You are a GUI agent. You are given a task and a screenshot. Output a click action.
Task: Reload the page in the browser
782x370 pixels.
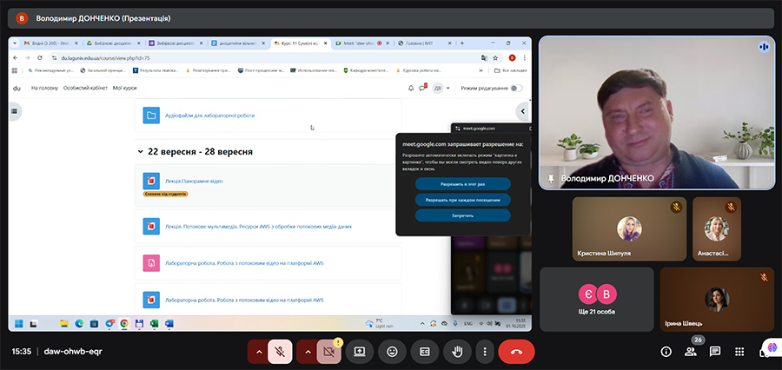40,58
